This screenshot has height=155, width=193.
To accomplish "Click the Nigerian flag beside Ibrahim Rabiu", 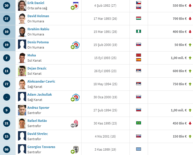I will coord(138,32).
